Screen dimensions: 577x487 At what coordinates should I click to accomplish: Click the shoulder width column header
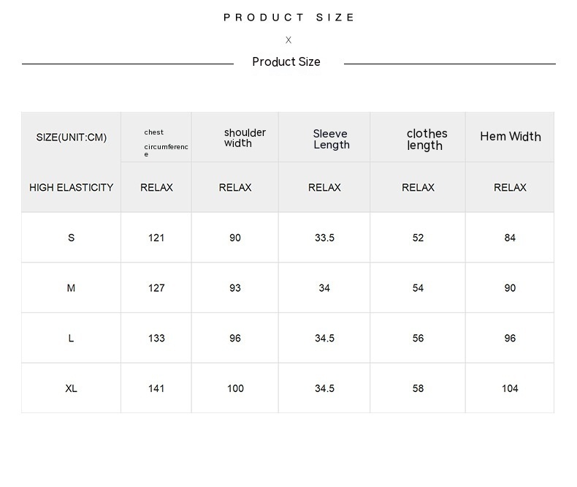click(245, 137)
